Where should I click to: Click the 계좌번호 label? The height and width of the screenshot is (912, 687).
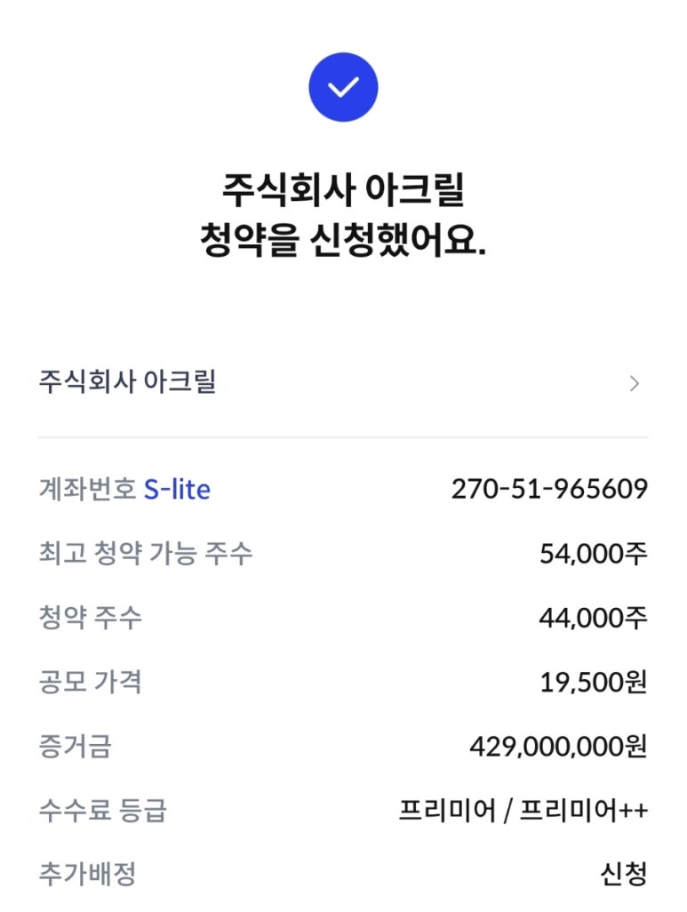87,489
